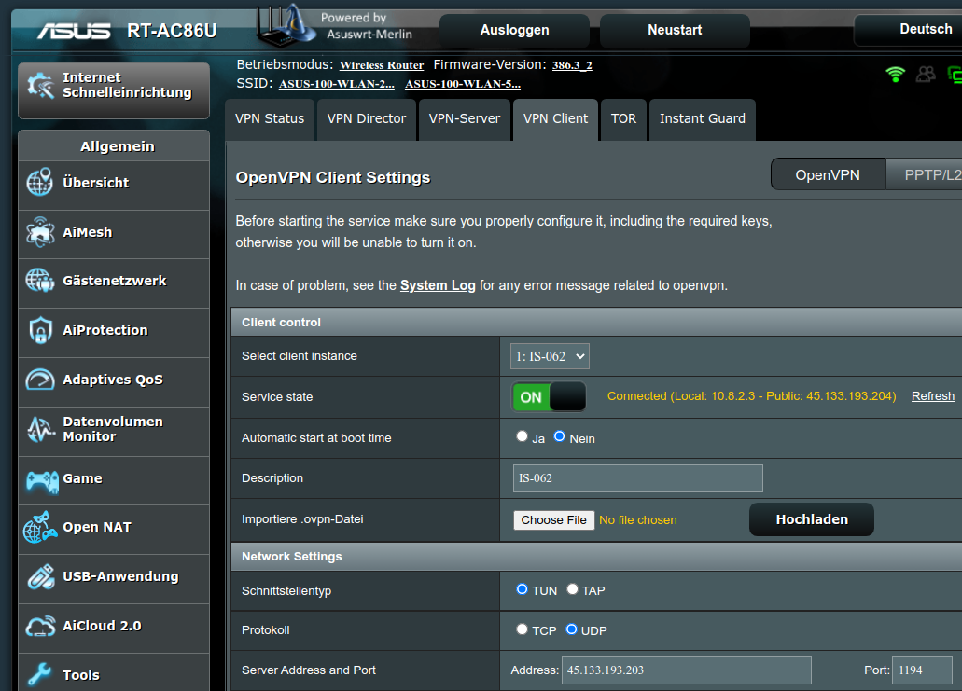Open the AiMesh menu entry
The image size is (962, 691).
[114, 232]
